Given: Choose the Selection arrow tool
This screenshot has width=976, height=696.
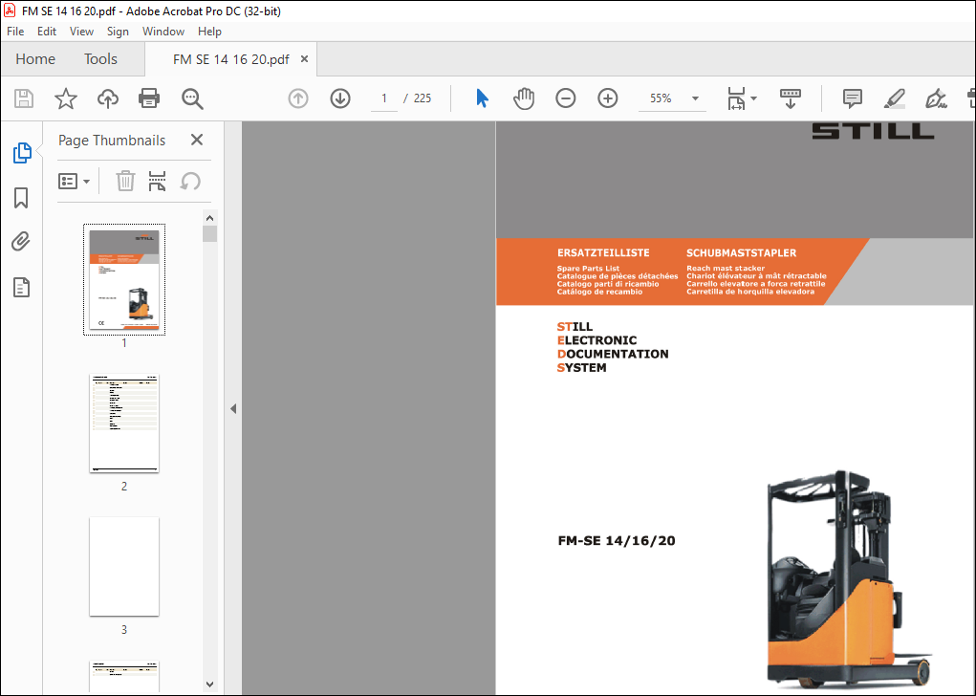Looking at the screenshot, I should click(x=482, y=98).
